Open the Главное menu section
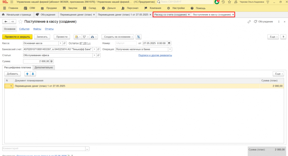288x156 pixels. [11, 8]
